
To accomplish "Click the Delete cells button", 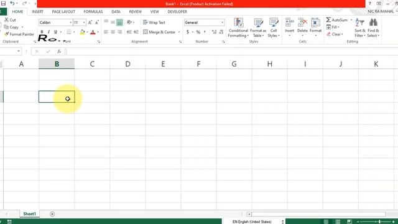I will pos(302,27).
